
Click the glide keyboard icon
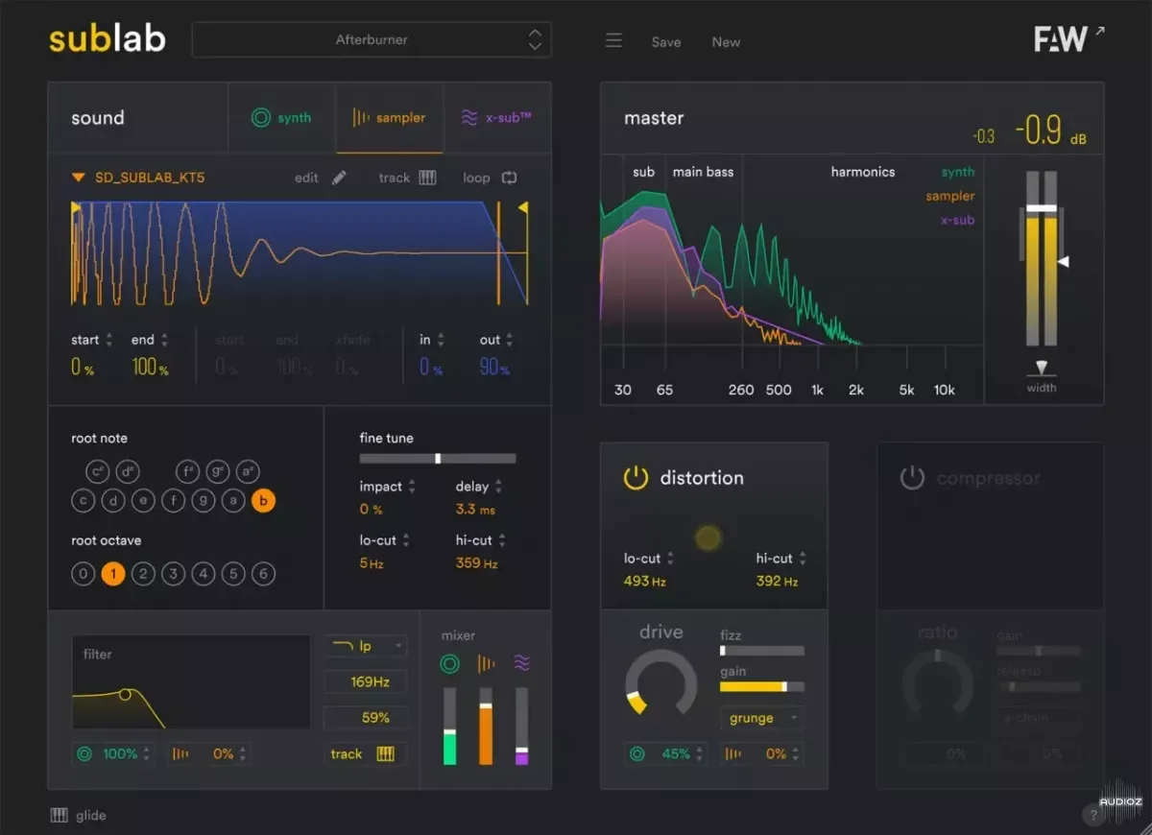coord(60,815)
